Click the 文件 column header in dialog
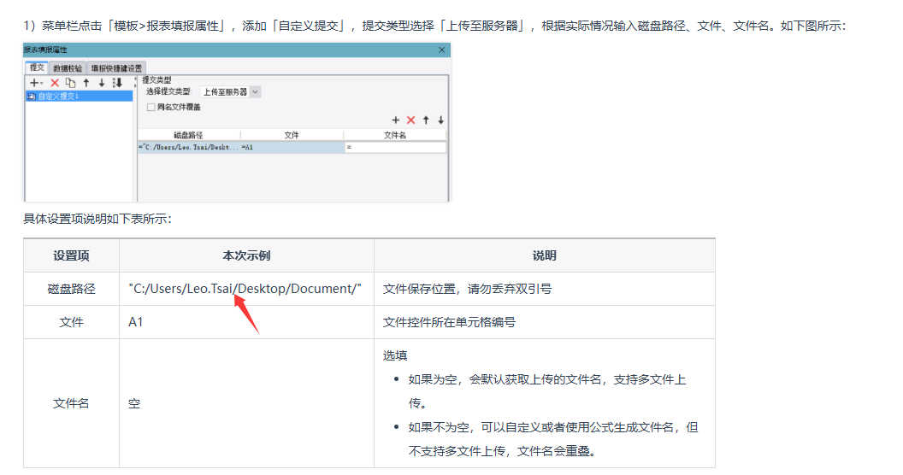Viewport: 903px width, 475px height. click(x=292, y=135)
